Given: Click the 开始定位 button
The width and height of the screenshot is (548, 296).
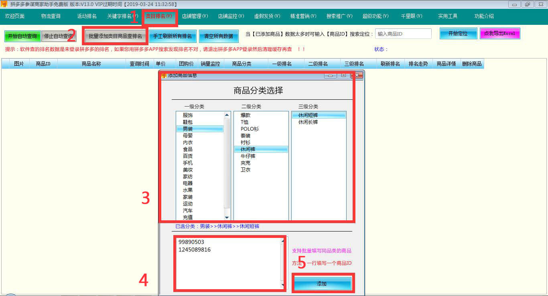Looking at the screenshot, I should pos(458,34).
